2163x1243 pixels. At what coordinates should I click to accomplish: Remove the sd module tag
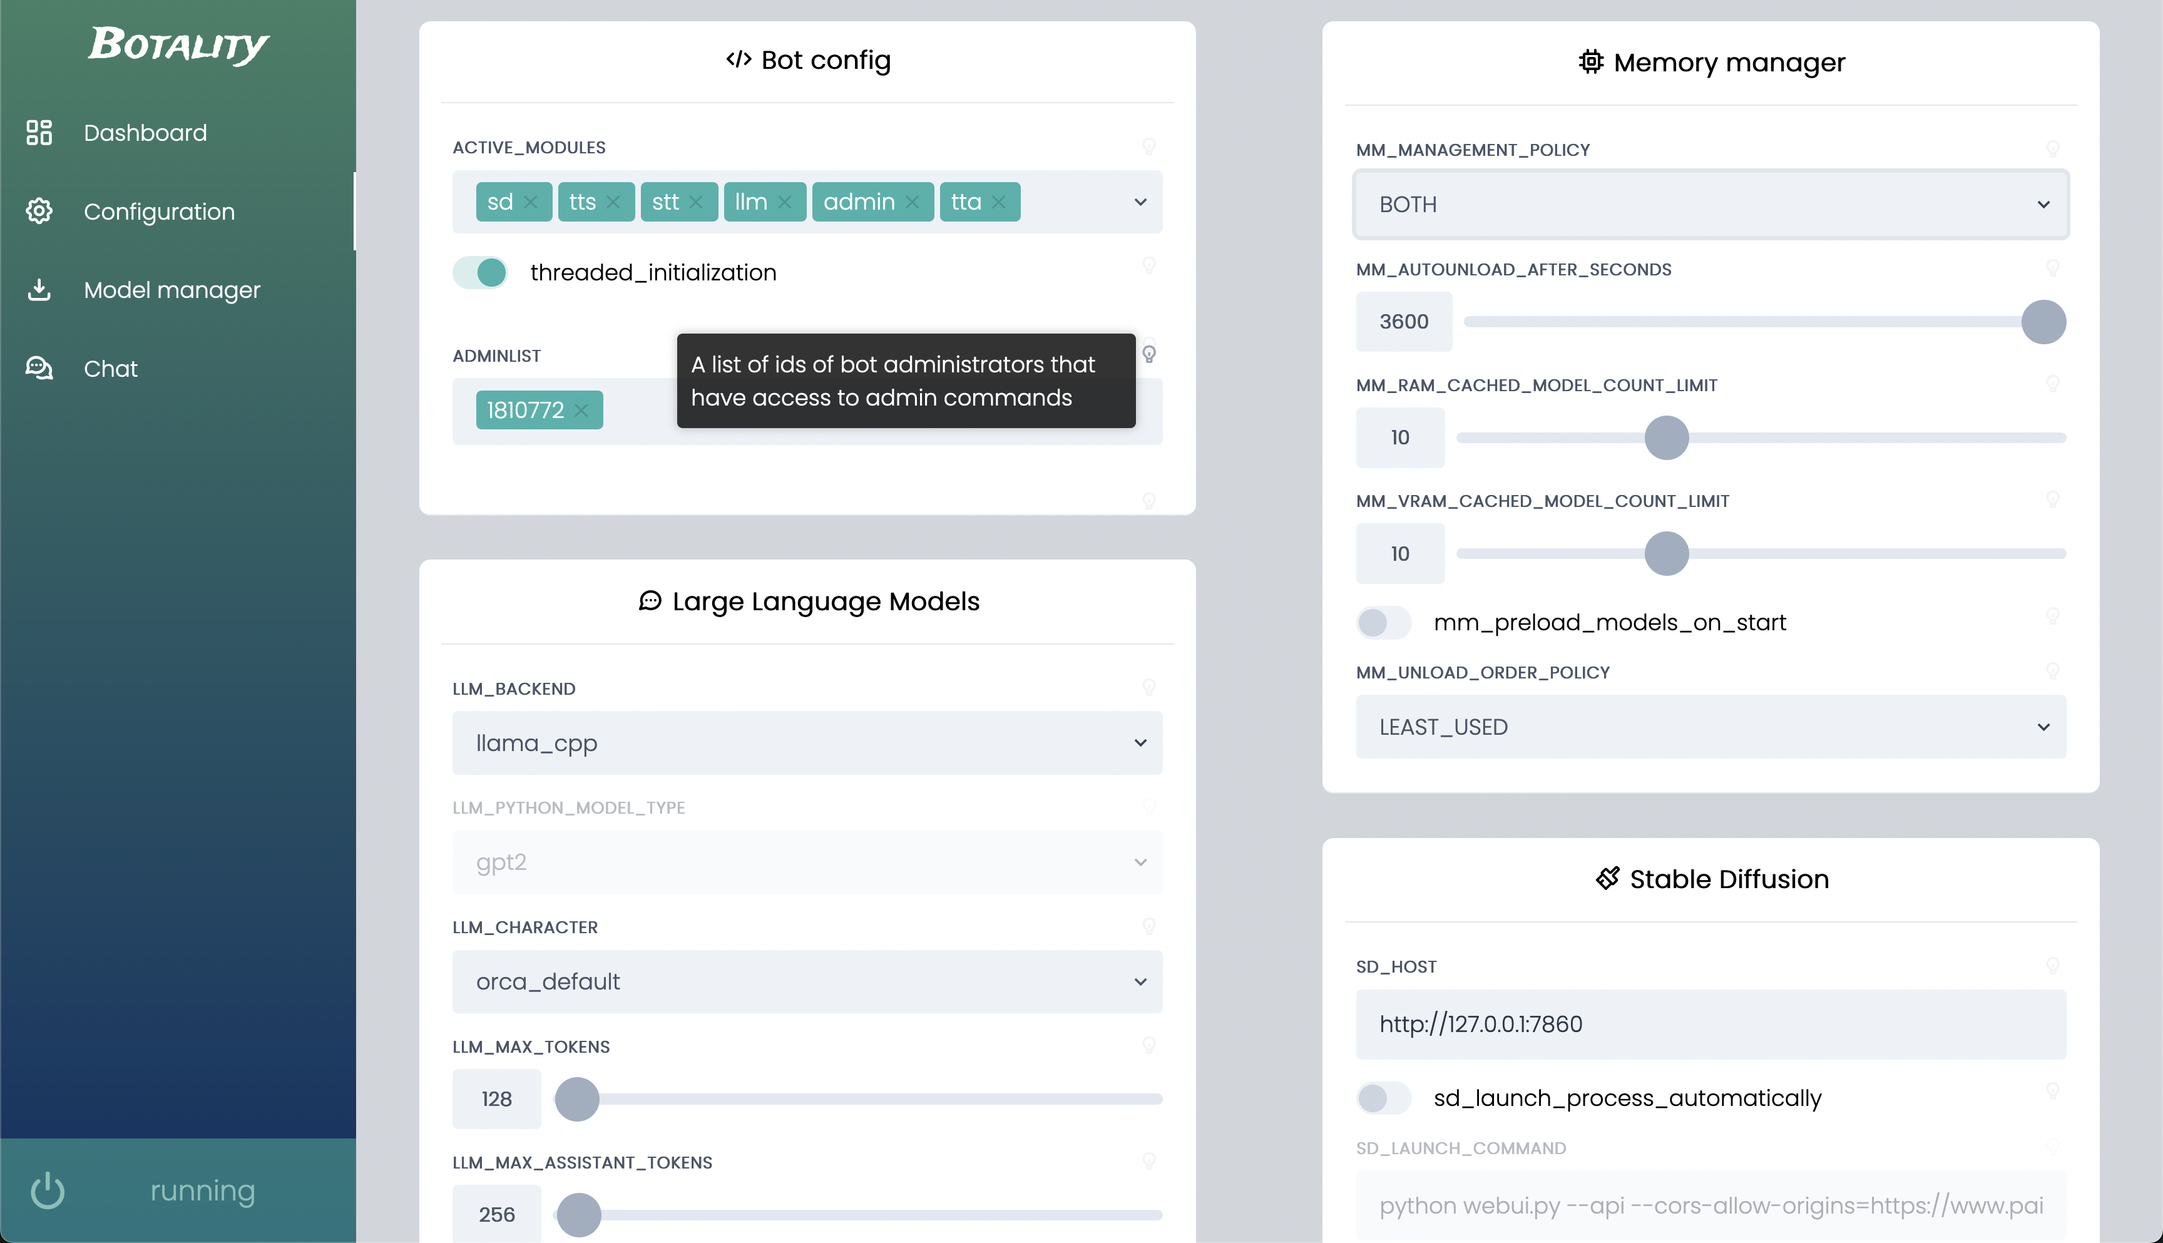click(530, 202)
